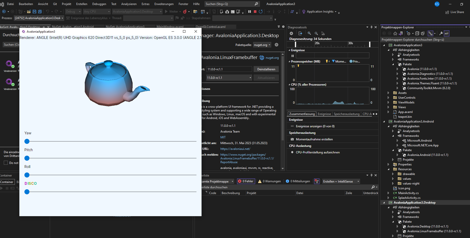This screenshot has width=470, height=238.
Task: Stop debugging with the red square icon
Action: coord(255,11)
